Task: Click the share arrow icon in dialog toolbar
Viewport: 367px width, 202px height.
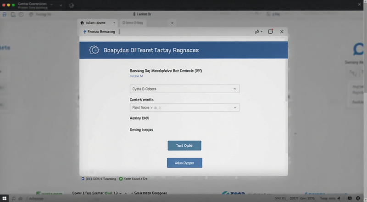Action: 257,32
